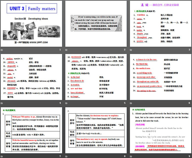Pick the long sentence analysis slide with diagram
Screen dimensions: 192x158
pyautogui.click(x=160, y=130)
